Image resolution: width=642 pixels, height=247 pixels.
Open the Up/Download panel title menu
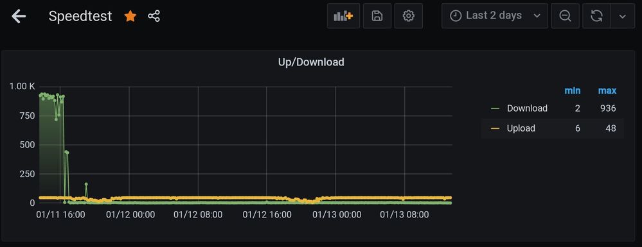click(x=310, y=62)
